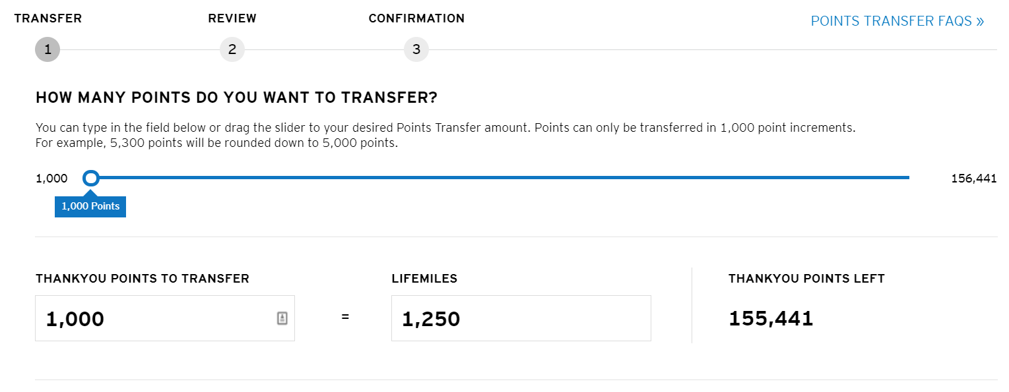
Task: Select the TRANSFER step label
Action: click(x=48, y=18)
